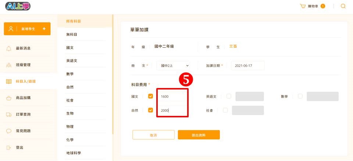
Task: Uncheck the 國文 subject checkbox
Action: [150, 96]
